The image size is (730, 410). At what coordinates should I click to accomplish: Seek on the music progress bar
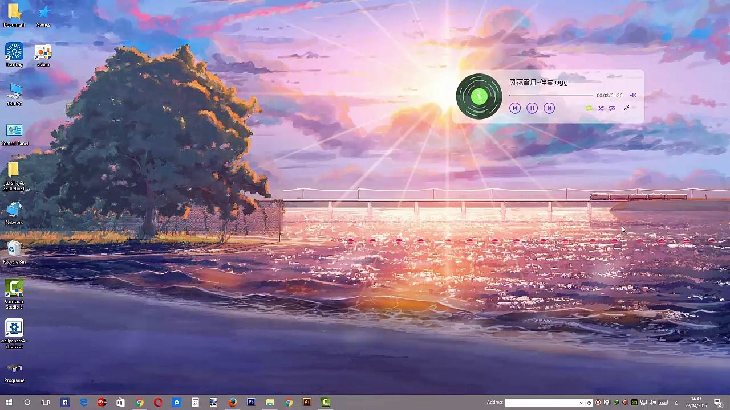click(551, 95)
